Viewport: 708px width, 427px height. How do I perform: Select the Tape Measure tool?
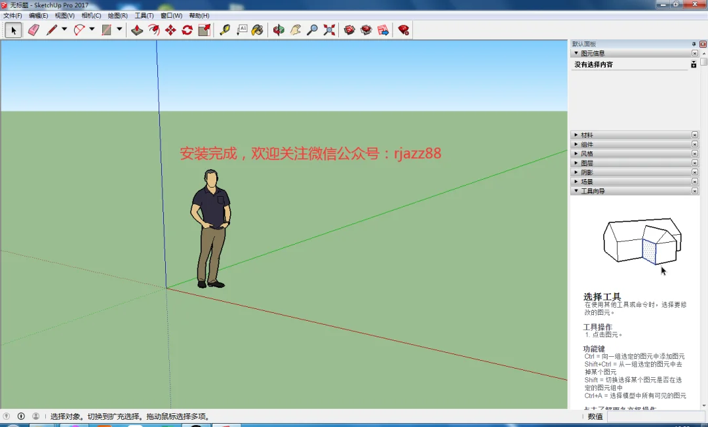click(225, 30)
